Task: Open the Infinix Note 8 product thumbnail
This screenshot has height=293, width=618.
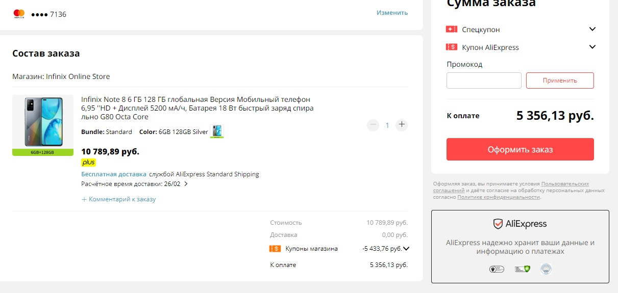Action: (43, 125)
